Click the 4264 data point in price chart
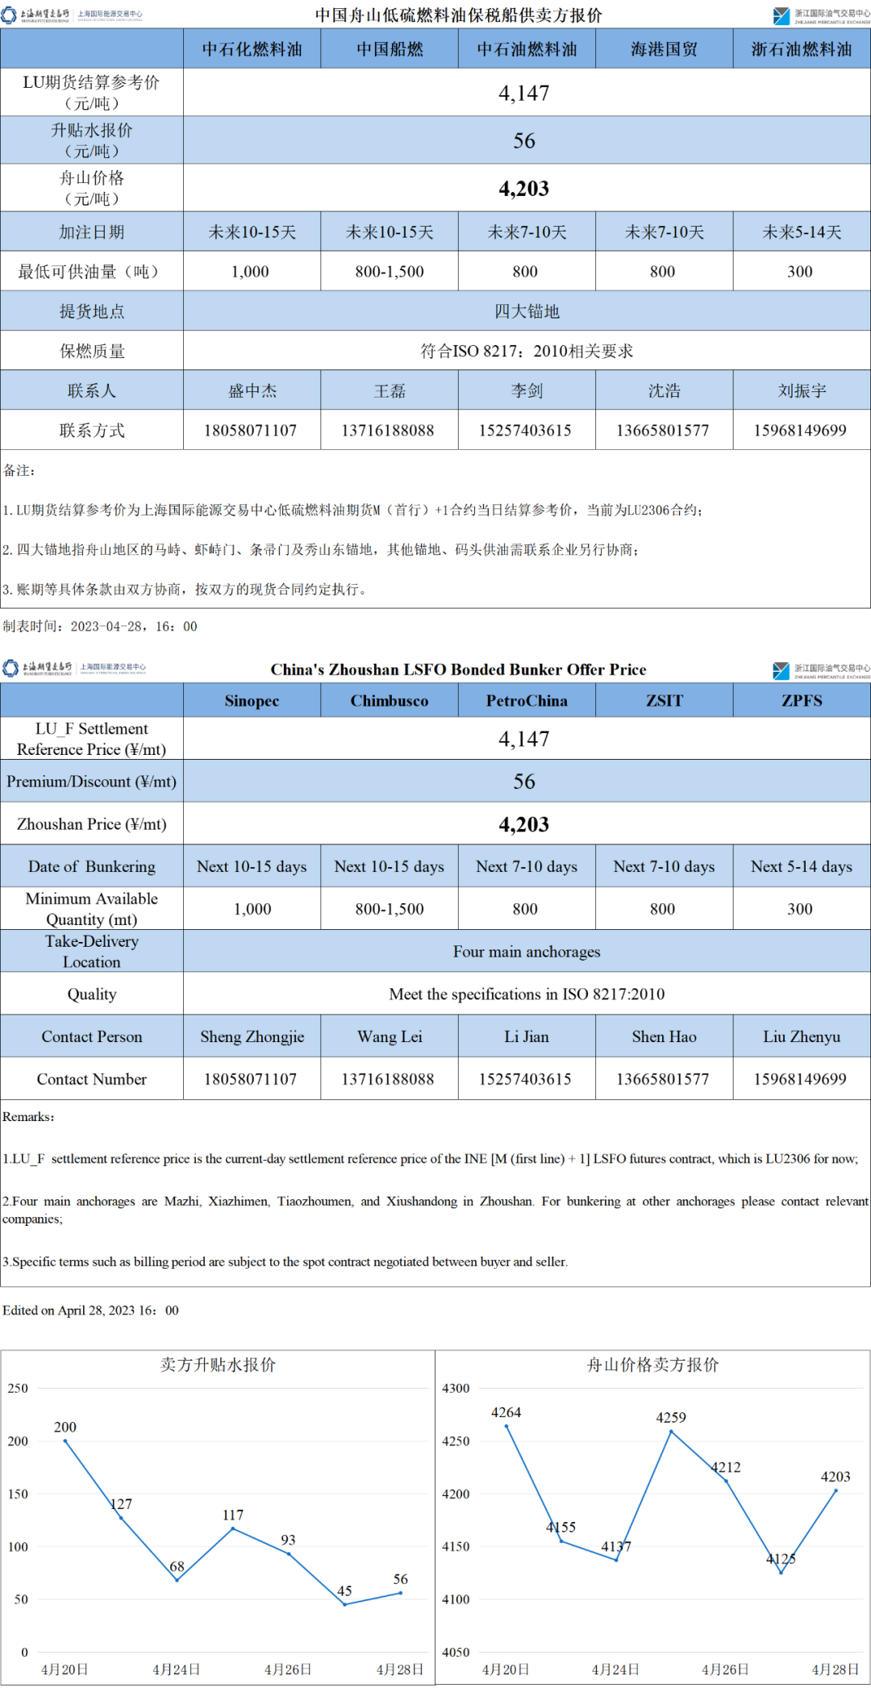 [x=506, y=1426]
